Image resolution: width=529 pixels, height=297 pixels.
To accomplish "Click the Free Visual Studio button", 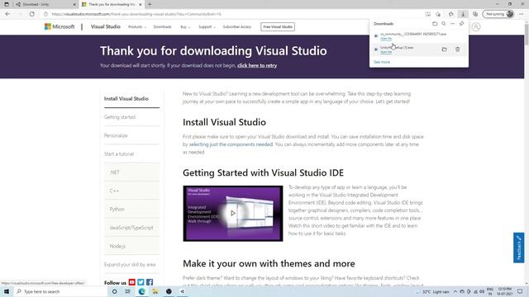I will (278, 27).
